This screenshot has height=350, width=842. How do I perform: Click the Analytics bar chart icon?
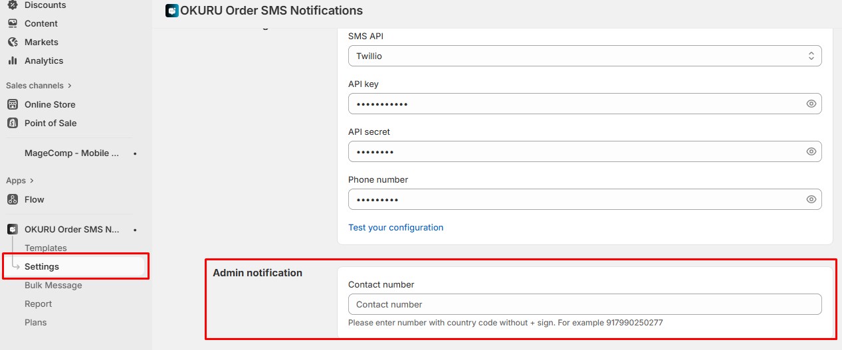point(13,60)
